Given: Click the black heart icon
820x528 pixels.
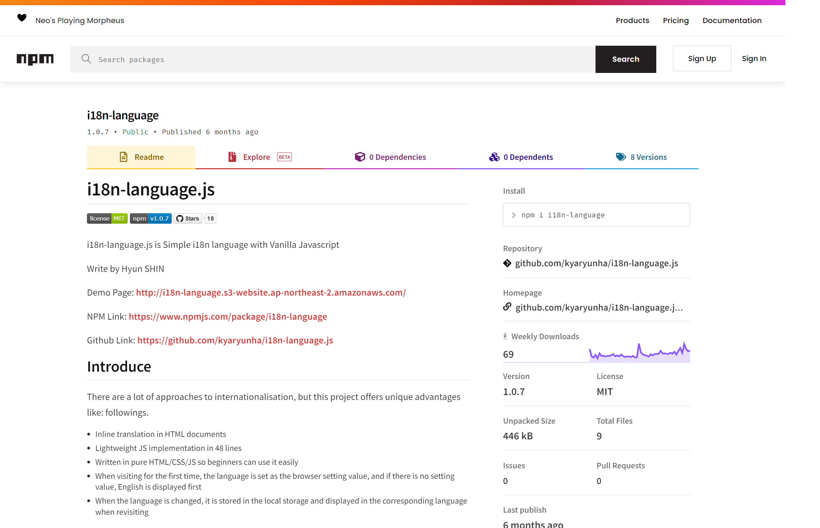Looking at the screenshot, I should [x=22, y=18].
